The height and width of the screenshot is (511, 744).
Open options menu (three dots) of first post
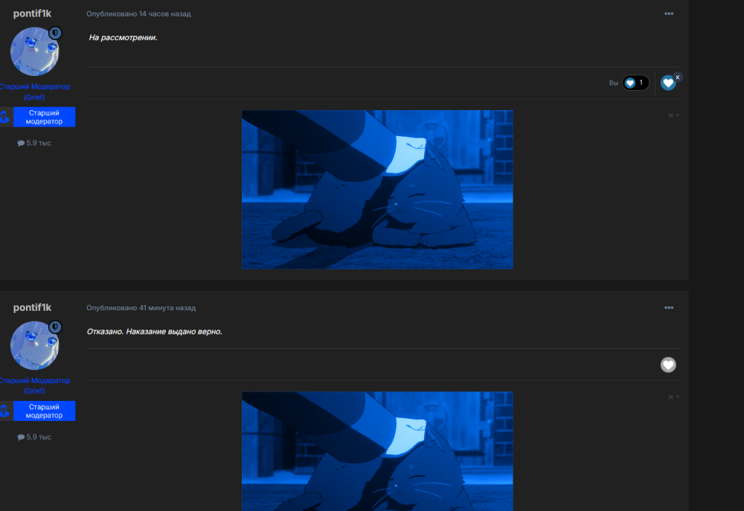669,13
